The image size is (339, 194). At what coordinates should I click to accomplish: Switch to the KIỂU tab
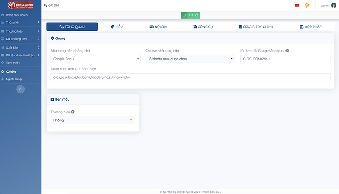point(117,27)
